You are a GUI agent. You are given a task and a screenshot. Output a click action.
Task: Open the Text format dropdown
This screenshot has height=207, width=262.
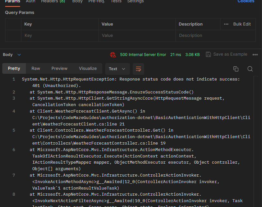(x=117, y=69)
